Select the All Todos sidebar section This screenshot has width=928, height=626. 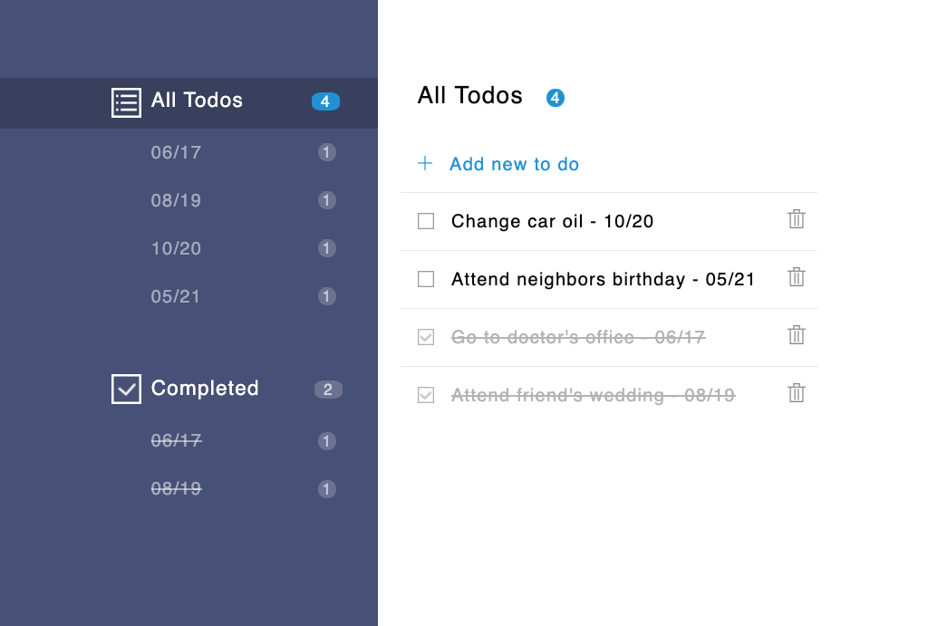tap(197, 101)
